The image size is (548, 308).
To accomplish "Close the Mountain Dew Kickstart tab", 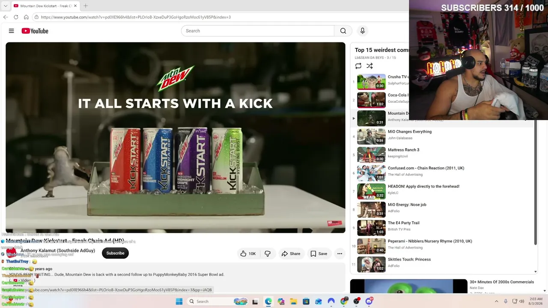I will pyautogui.click(x=75, y=6).
